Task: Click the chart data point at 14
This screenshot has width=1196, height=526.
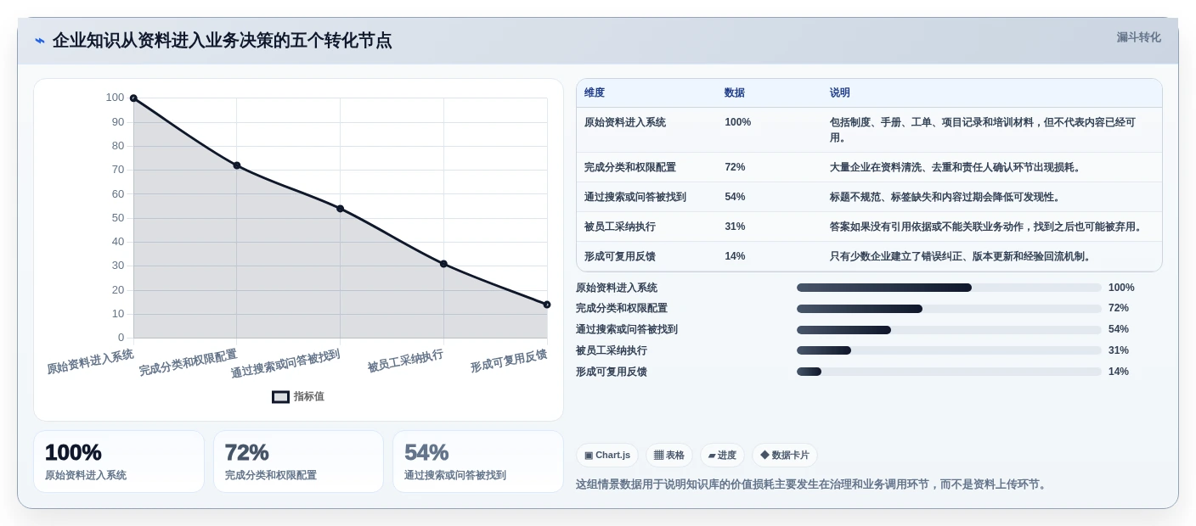Action: pyautogui.click(x=547, y=305)
